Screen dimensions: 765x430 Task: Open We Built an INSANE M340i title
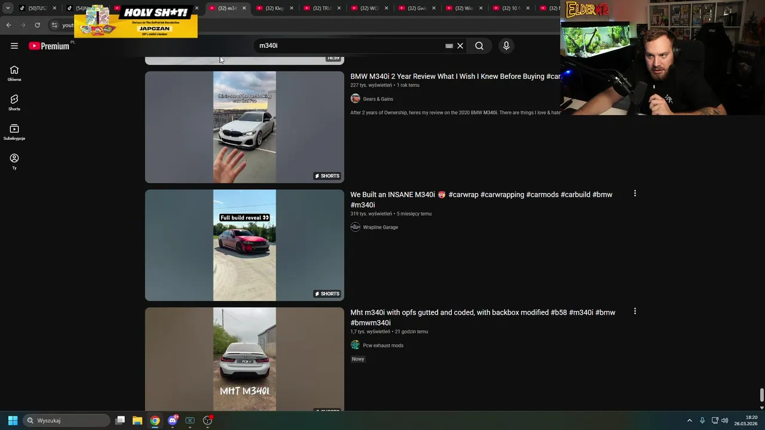click(481, 199)
